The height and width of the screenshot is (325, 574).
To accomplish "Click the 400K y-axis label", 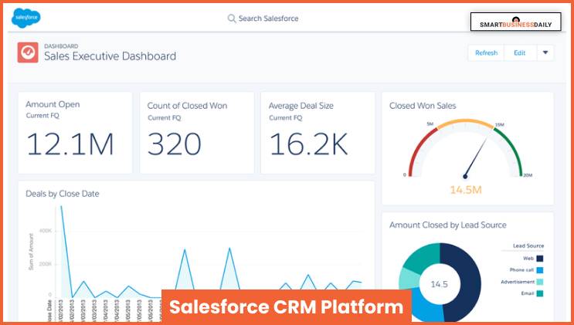I will tap(45, 231).
